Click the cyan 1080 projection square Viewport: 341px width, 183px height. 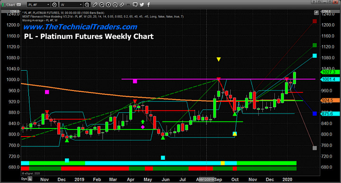(314, 55)
